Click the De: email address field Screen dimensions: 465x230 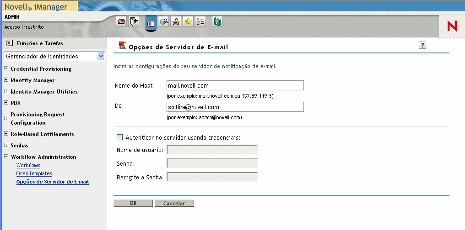(235, 107)
